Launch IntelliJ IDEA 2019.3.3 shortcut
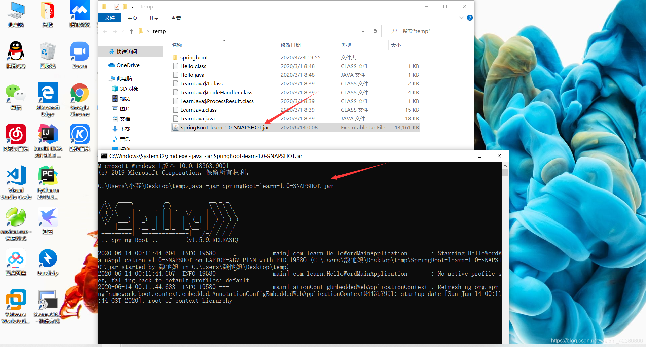Image resolution: width=646 pixels, height=347 pixels. click(x=48, y=141)
